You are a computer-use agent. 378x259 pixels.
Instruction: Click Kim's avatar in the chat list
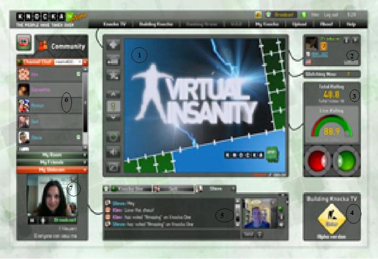pyautogui.click(x=24, y=74)
